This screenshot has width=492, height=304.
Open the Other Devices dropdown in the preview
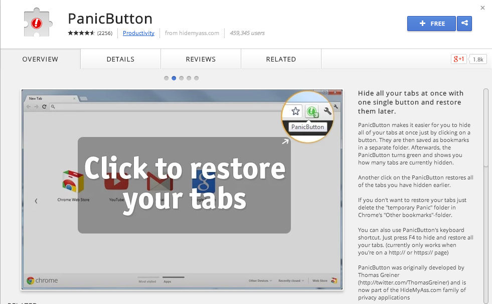coord(260,280)
